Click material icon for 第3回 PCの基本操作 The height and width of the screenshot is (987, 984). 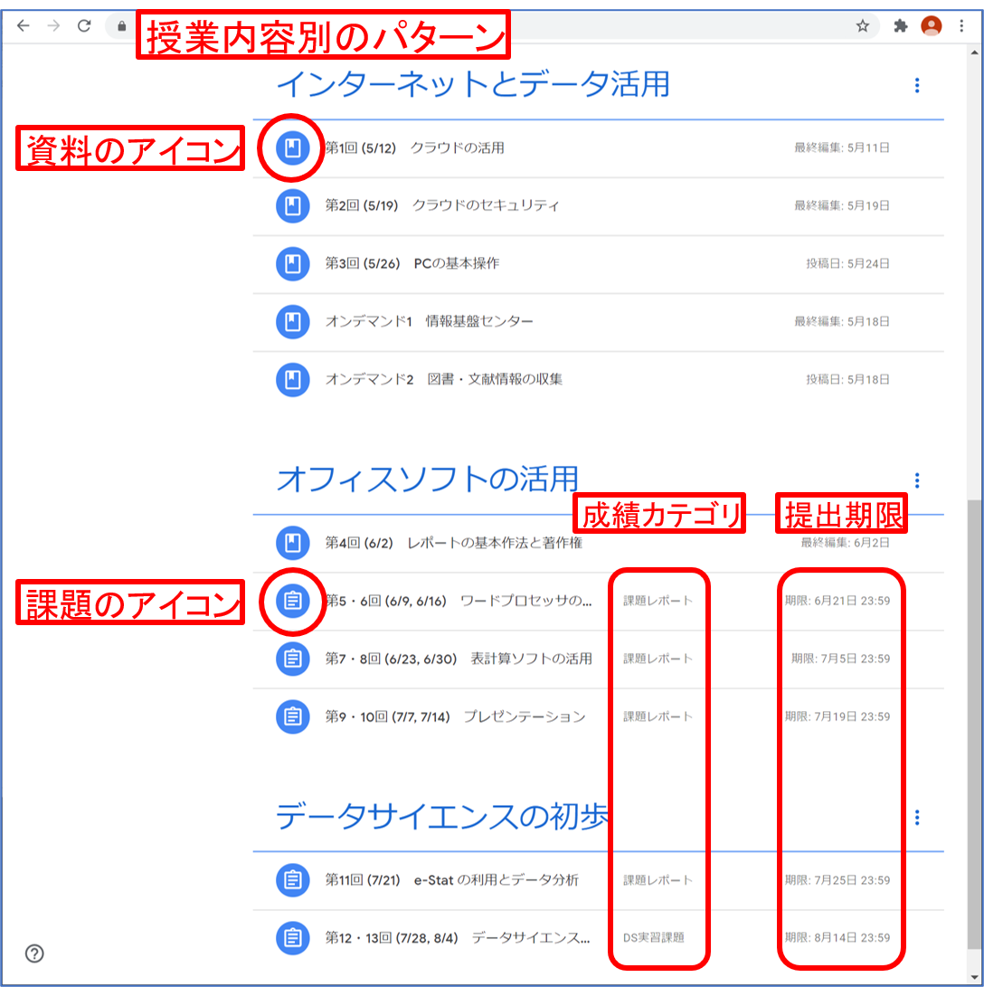click(x=292, y=264)
